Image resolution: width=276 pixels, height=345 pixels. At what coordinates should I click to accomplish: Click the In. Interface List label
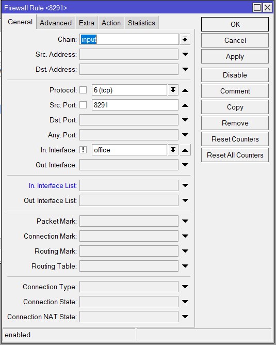pos(53,185)
